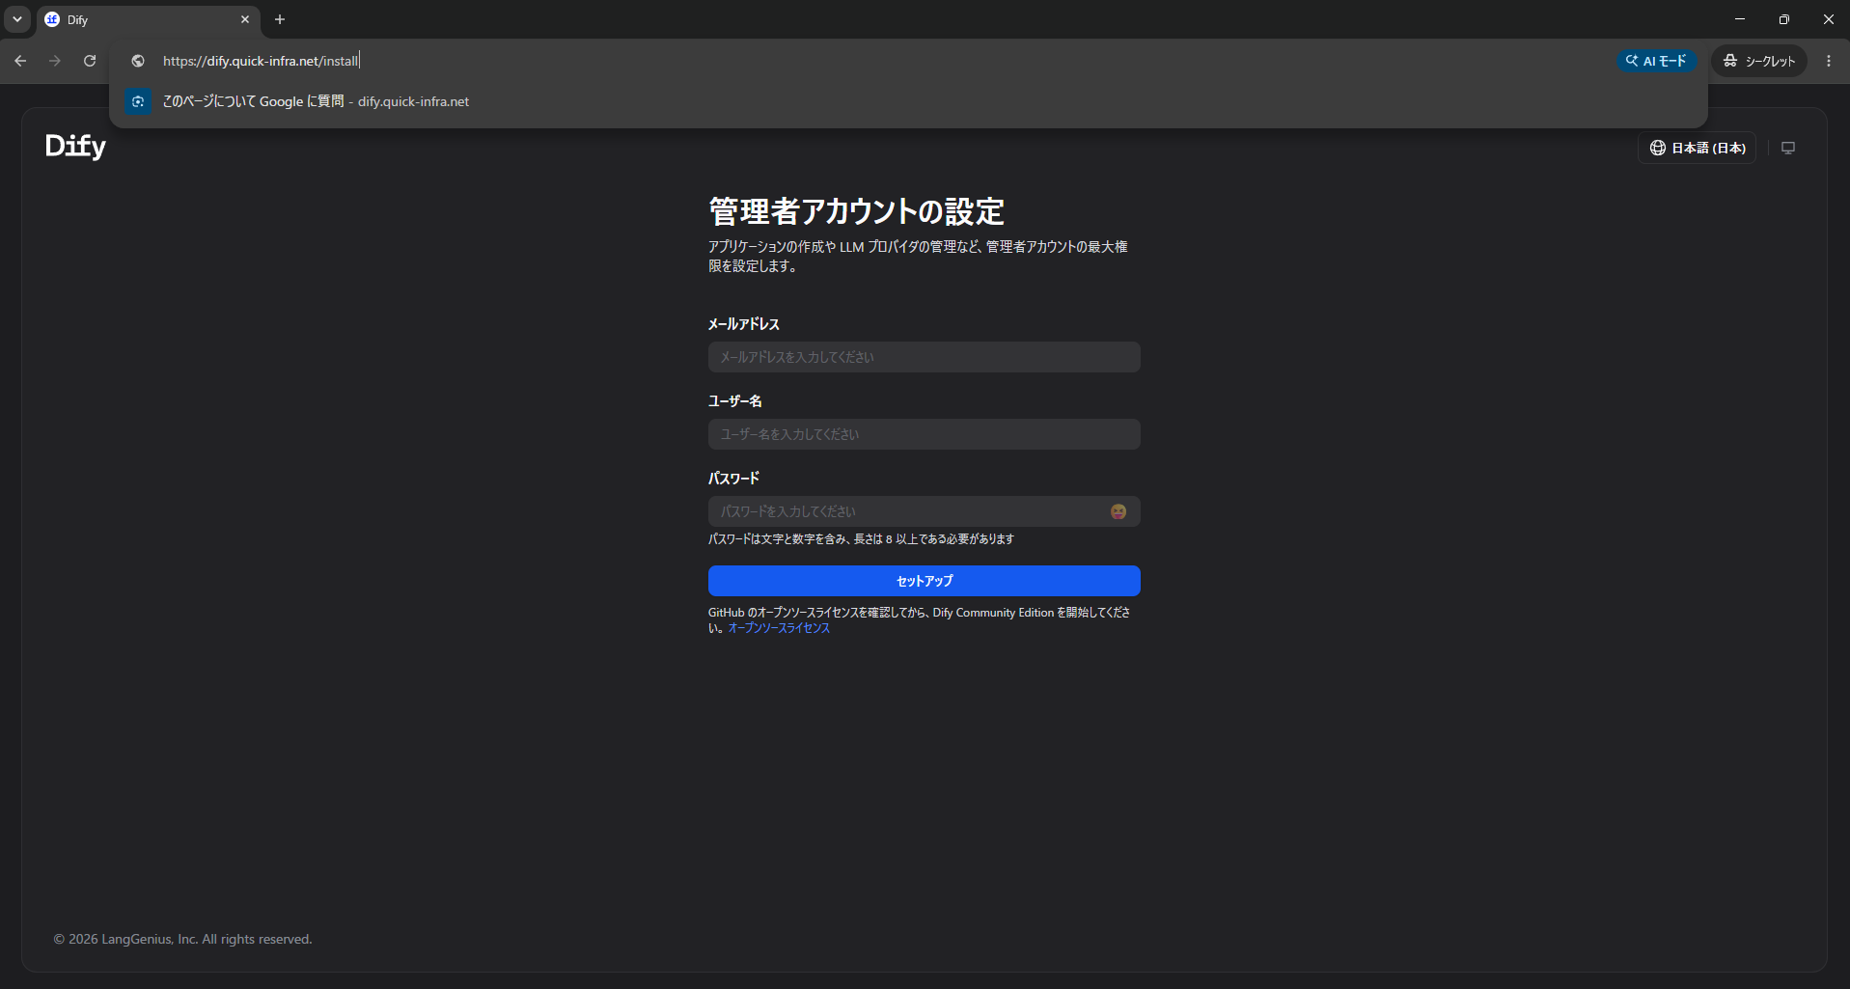
Task: Select the Dify browser tab
Action: tap(147, 19)
